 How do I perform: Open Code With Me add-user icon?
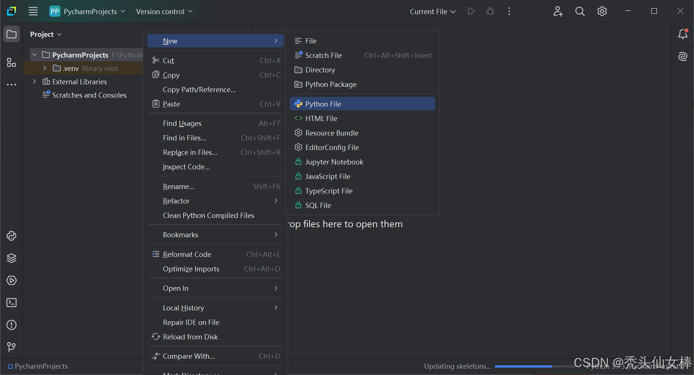pos(558,11)
